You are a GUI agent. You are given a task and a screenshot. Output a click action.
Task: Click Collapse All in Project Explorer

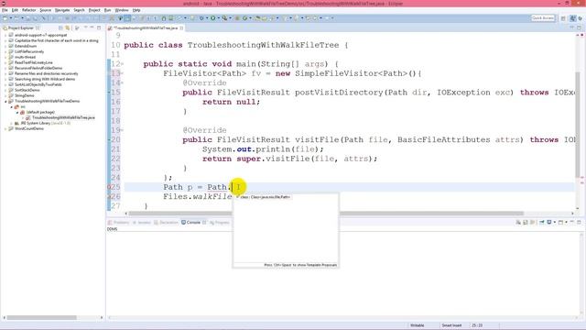tap(60, 28)
